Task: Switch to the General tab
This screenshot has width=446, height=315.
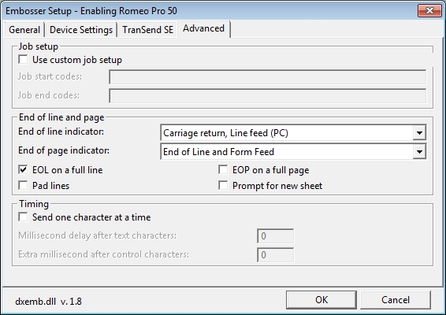Action: point(24,30)
